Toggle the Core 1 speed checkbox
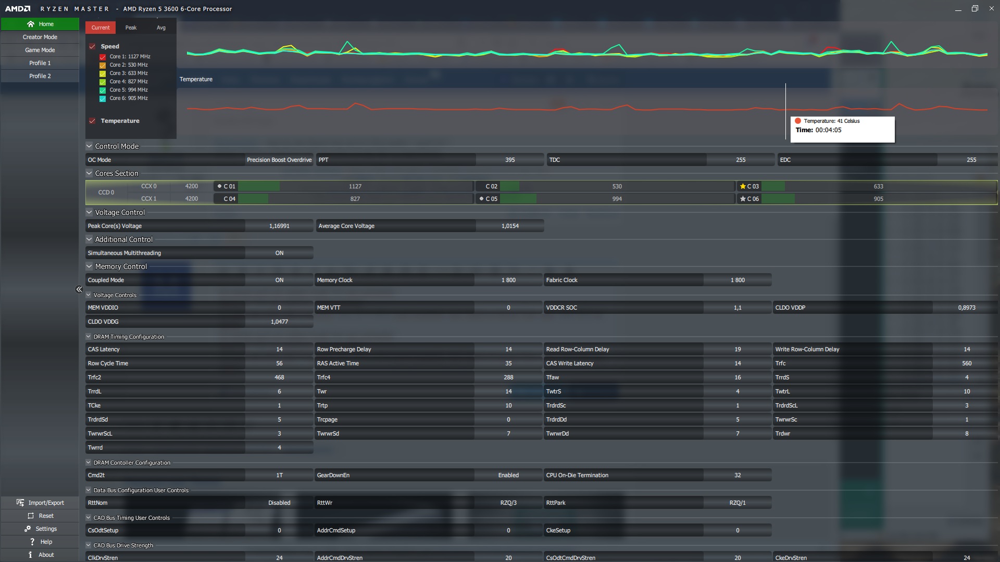 pyautogui.click(x=103, y=57)
